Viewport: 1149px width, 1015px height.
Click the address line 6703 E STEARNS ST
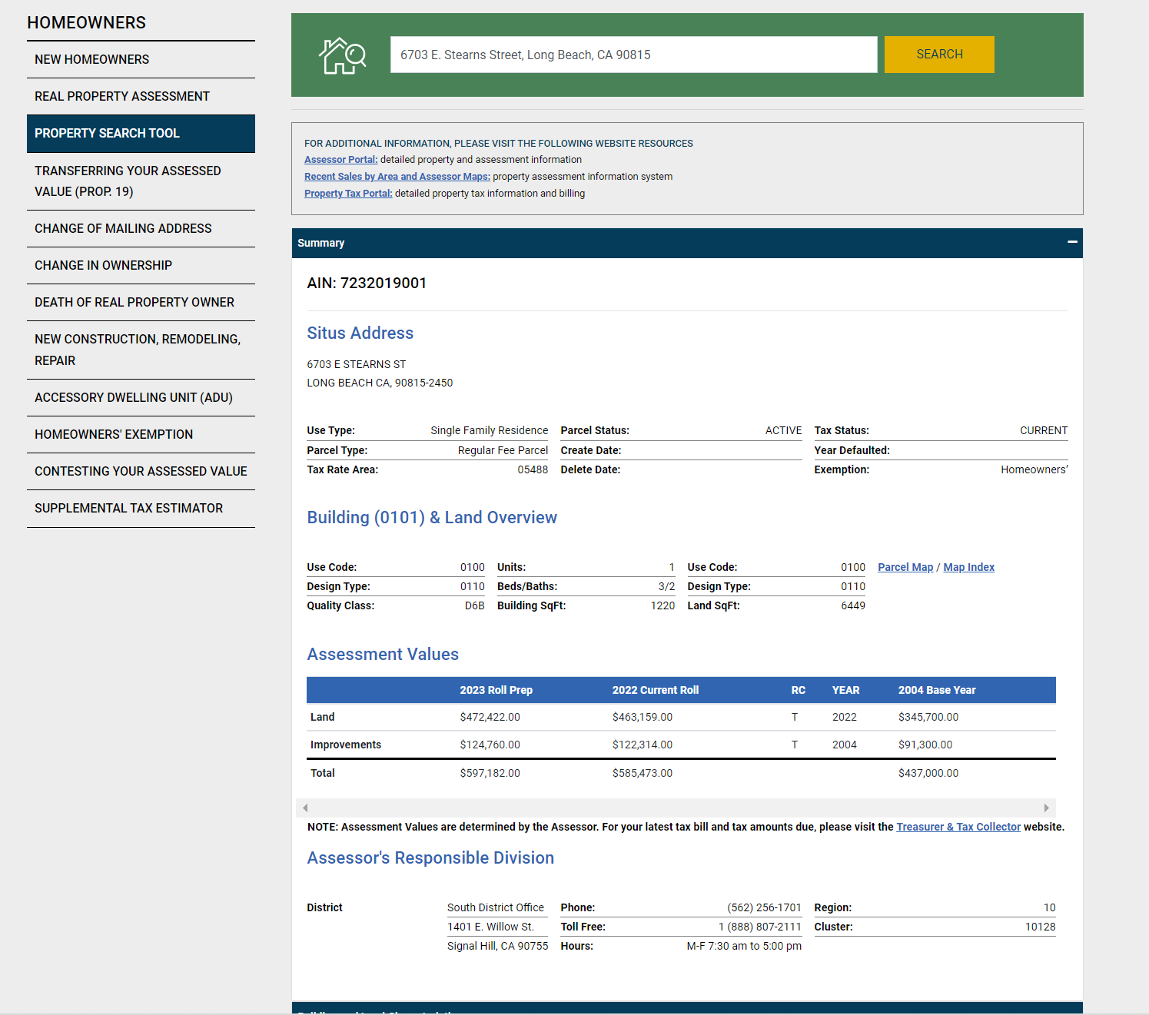[356, 364]
